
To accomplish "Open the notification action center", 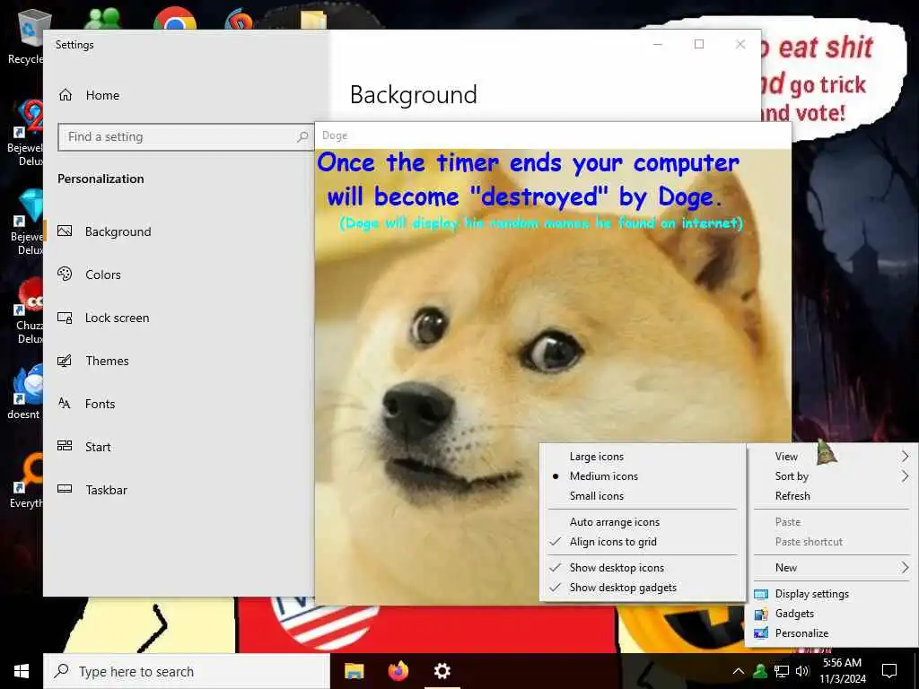I will (889, 671).
